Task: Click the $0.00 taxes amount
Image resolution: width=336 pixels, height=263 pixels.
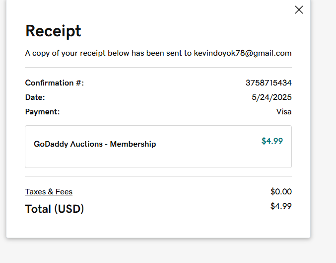Action: 281,191
